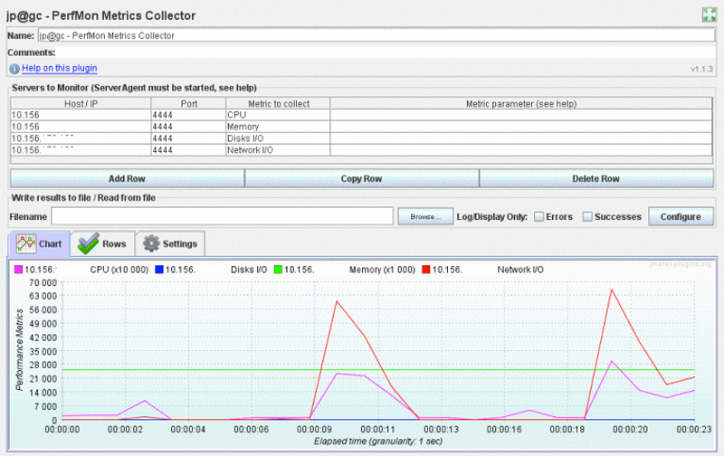Viewport: 724px width, 456px height.
Task: Click the green checkmark Rows icon
Action: [88, 243]
